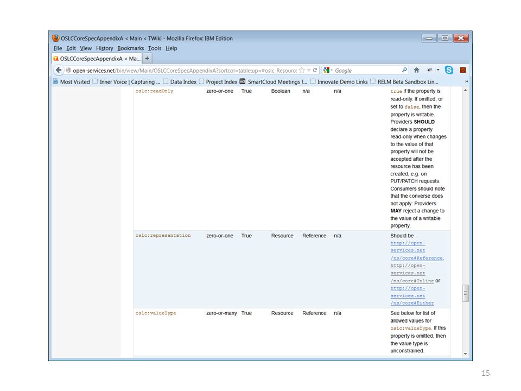The image size is (521, 391).
Task: Click the oslc:valueType property name
Action: coord(156,313)
